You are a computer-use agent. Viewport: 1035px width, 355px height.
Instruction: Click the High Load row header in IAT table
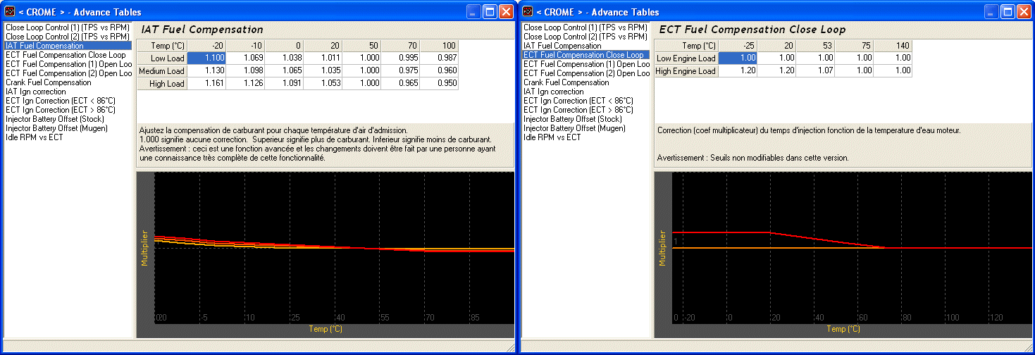(162, 84)
